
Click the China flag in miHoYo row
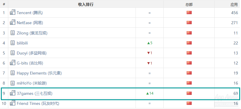click(189, 83)
